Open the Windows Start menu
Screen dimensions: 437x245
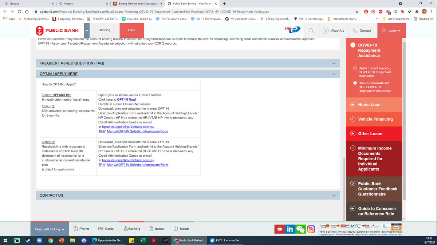click(x=5, y=240)
